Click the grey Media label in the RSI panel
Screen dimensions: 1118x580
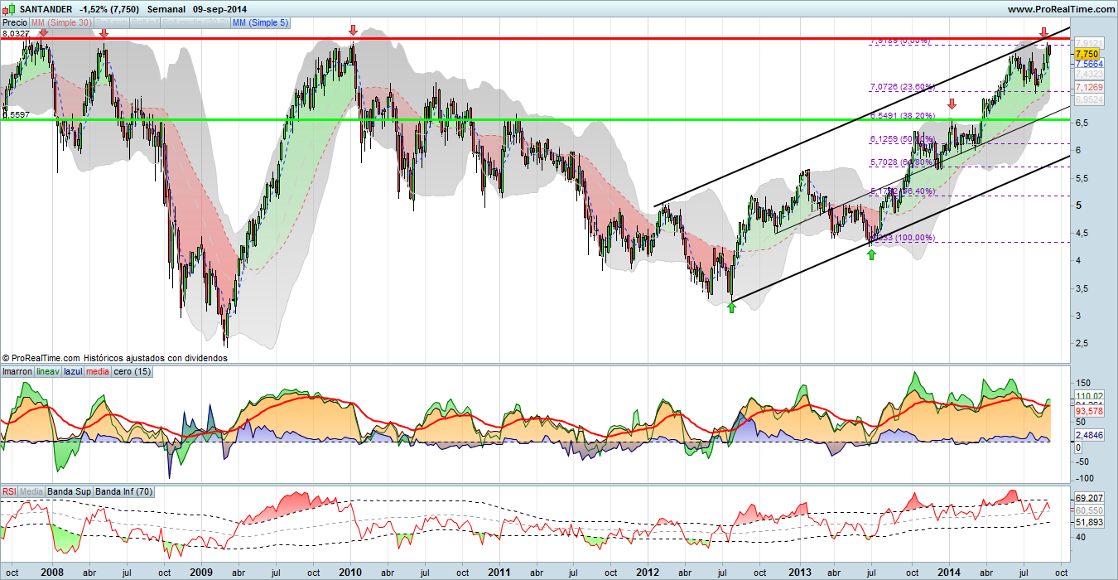tap(31, 491)
